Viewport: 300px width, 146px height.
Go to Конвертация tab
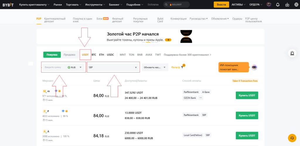pyautogui.click(x=178, y=19)
